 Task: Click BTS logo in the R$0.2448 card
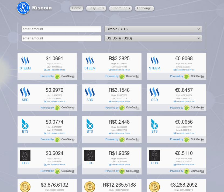(90, 124)
